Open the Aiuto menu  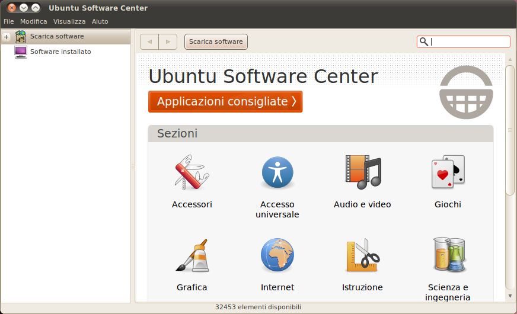(100, 21)
